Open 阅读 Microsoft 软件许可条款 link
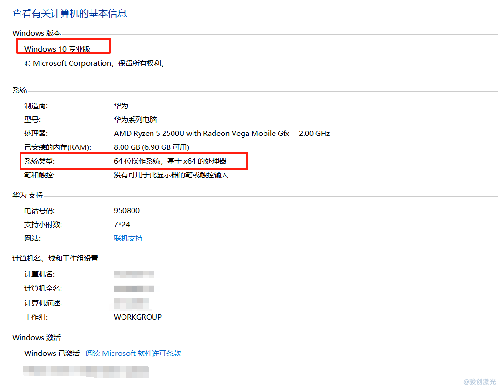This screenshot has width=498, height=385. pos(133,353)
